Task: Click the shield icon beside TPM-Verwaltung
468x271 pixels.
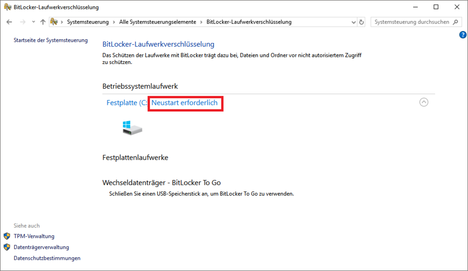Action: (x=7, y=236)
